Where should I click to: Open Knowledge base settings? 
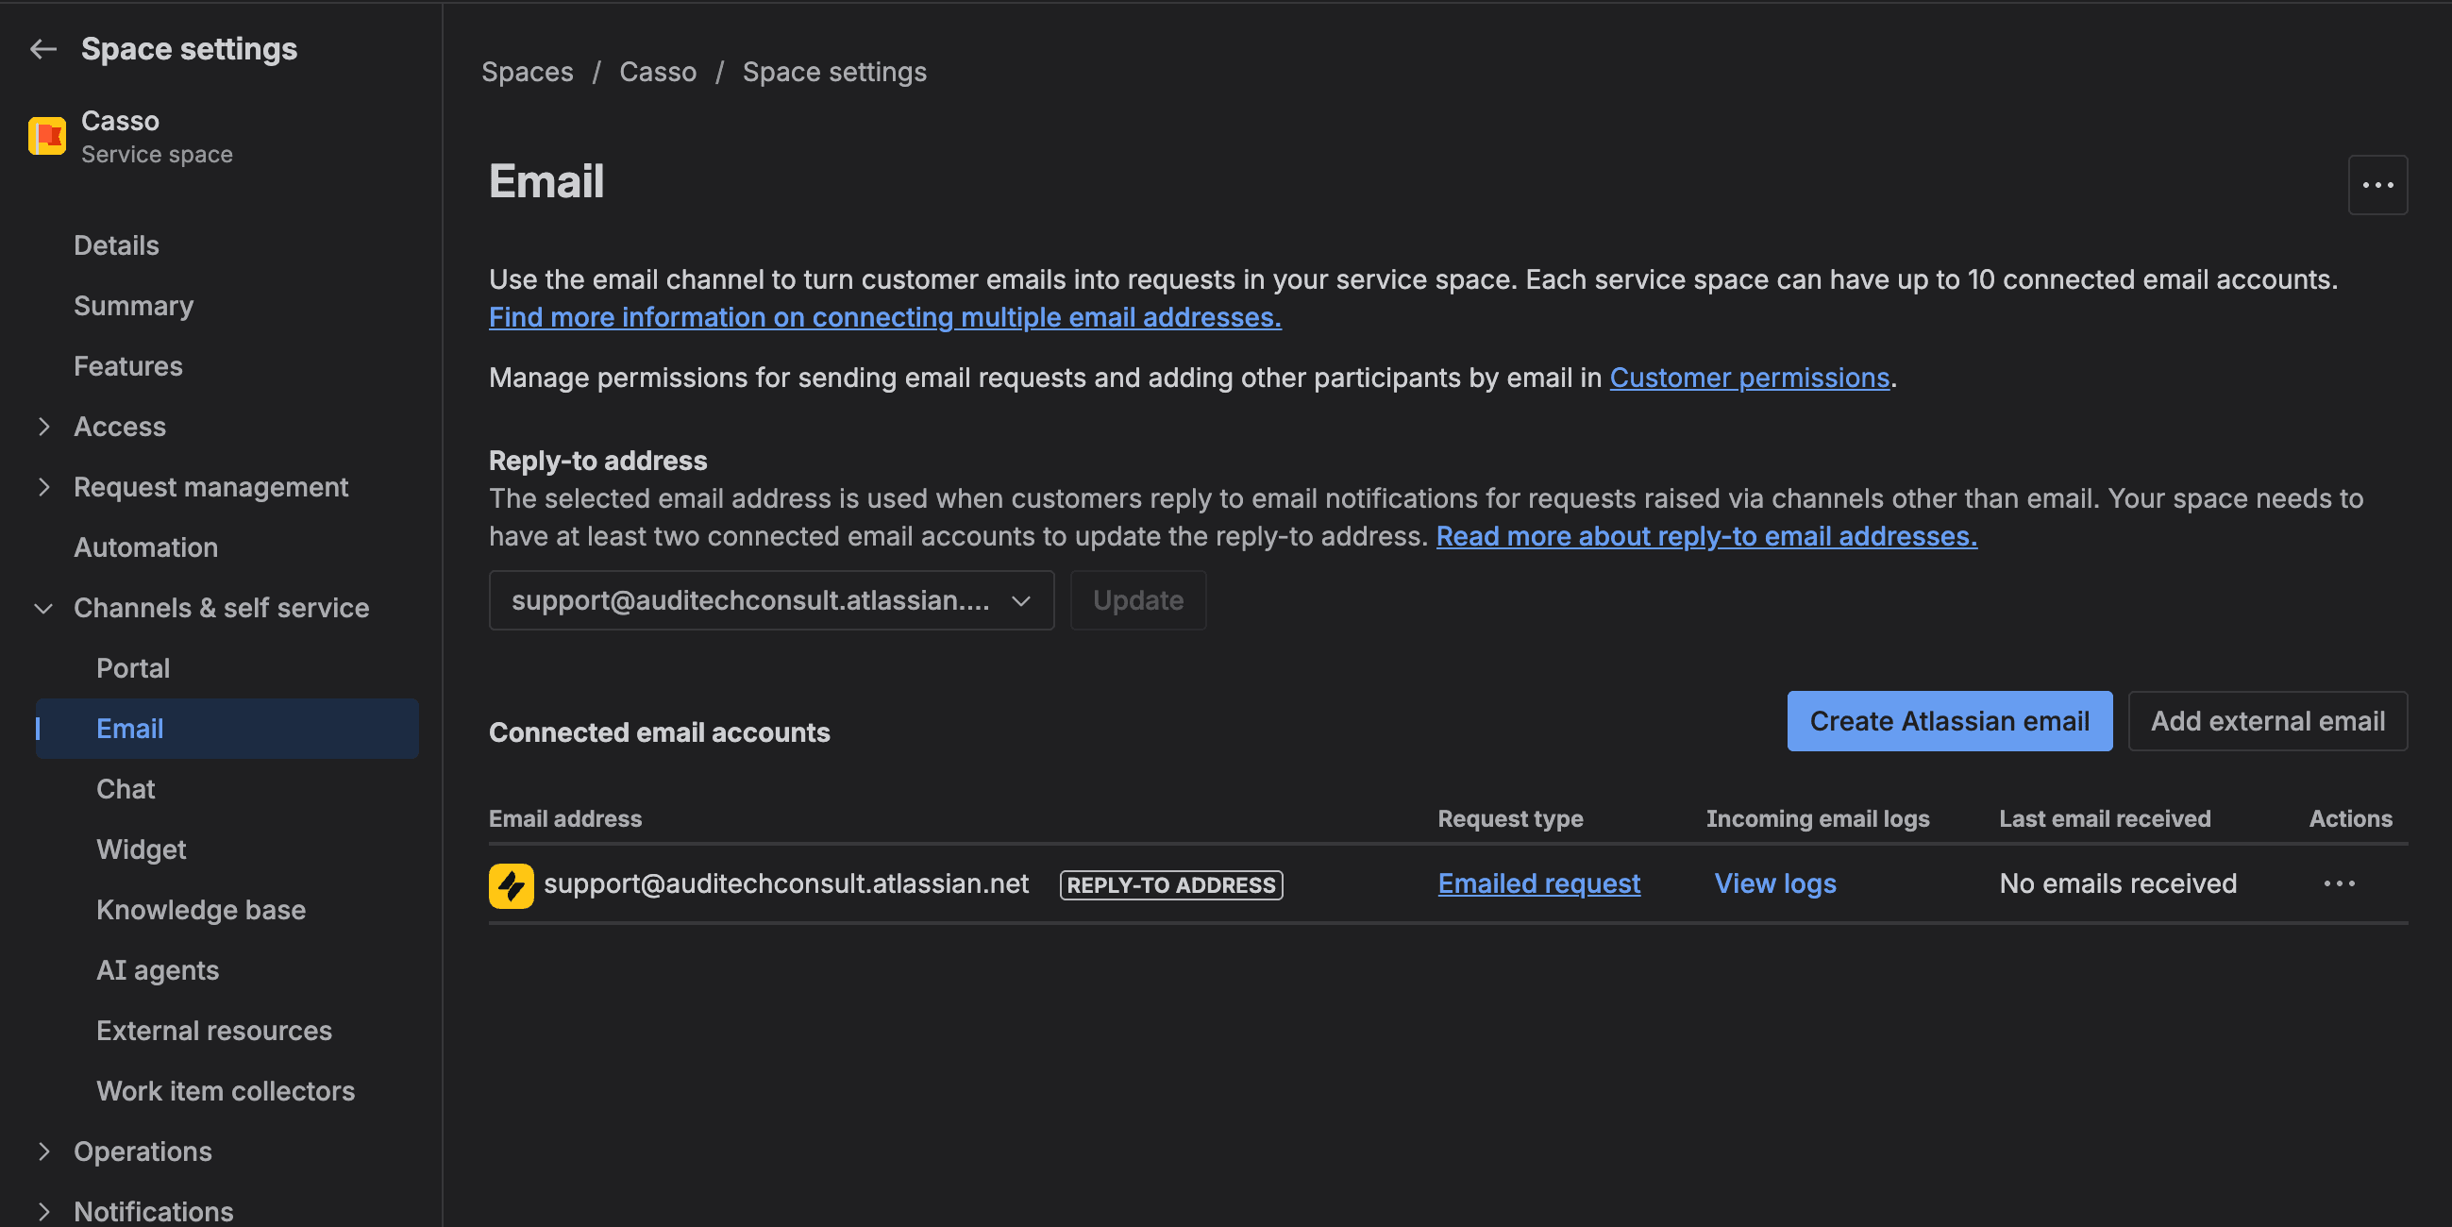[x=201, y=909]
